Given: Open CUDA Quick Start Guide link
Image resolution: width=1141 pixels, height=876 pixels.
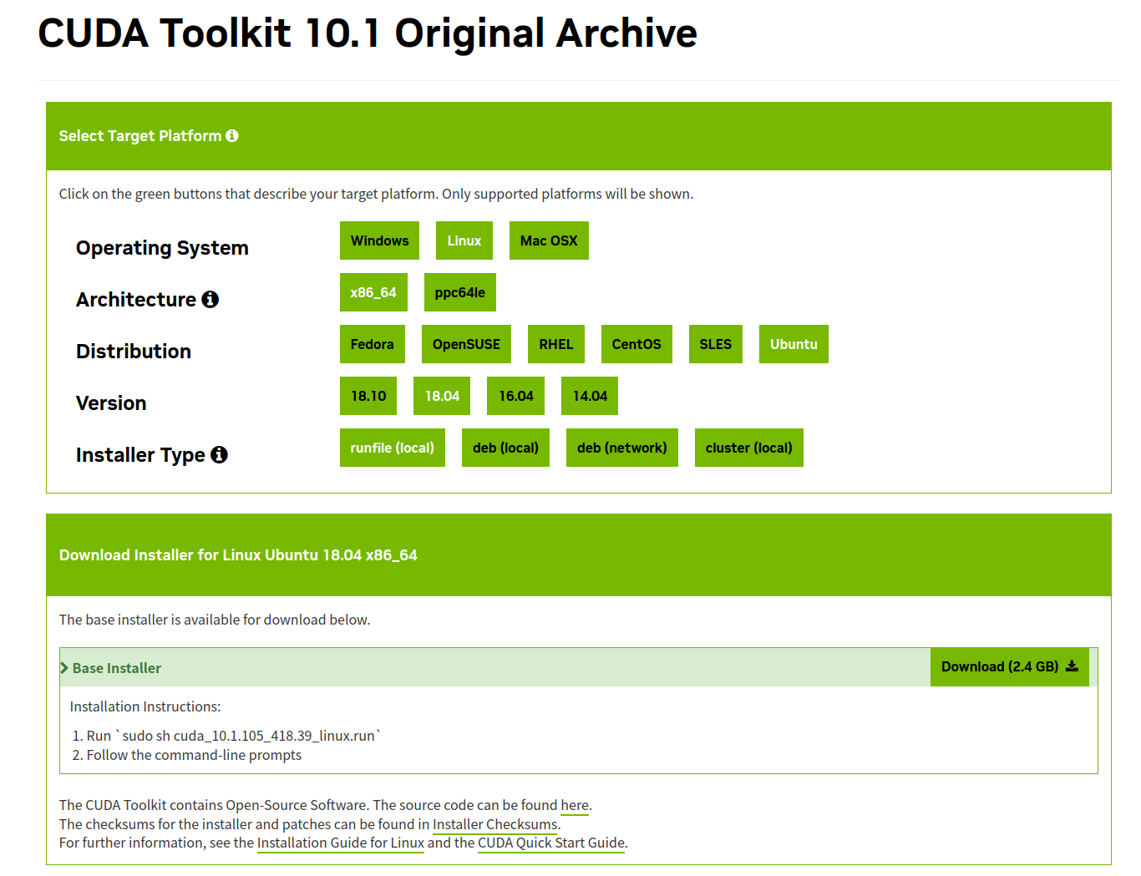Looking at the screenshot, I should click(551, 843).
